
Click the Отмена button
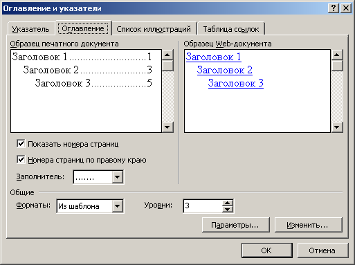[322, 250]
